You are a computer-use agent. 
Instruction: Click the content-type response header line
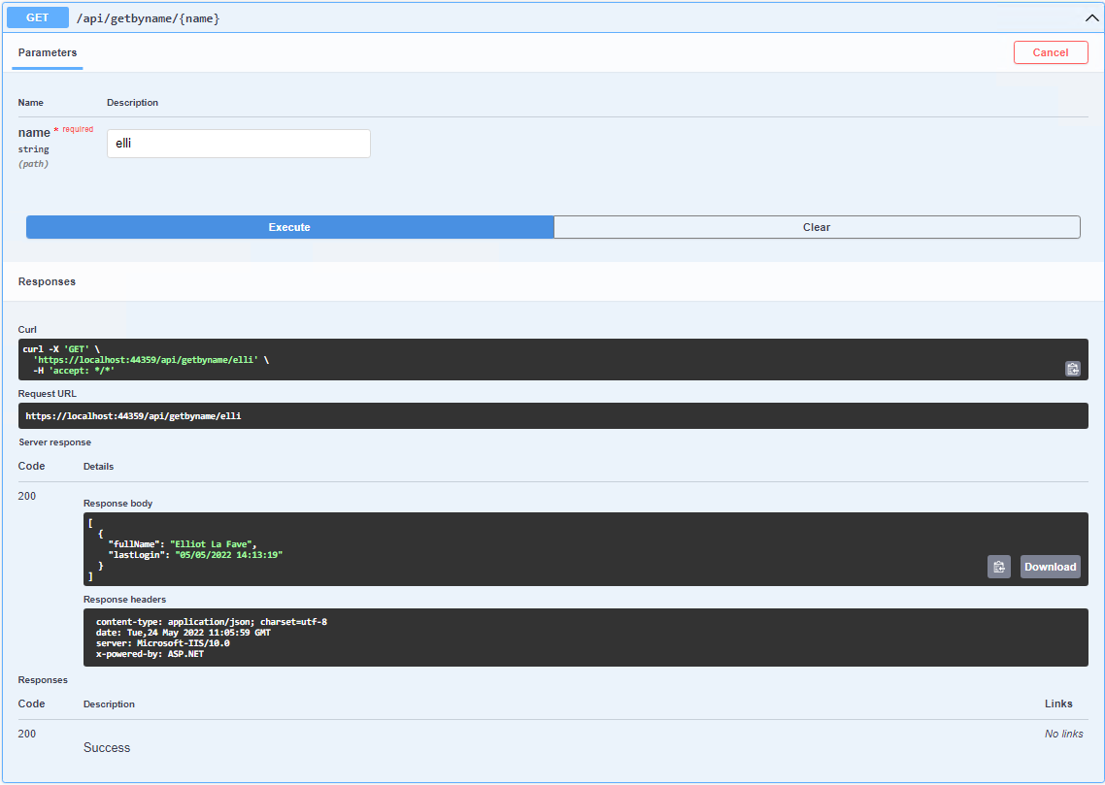pyautogui.click(x=212, y=622)
